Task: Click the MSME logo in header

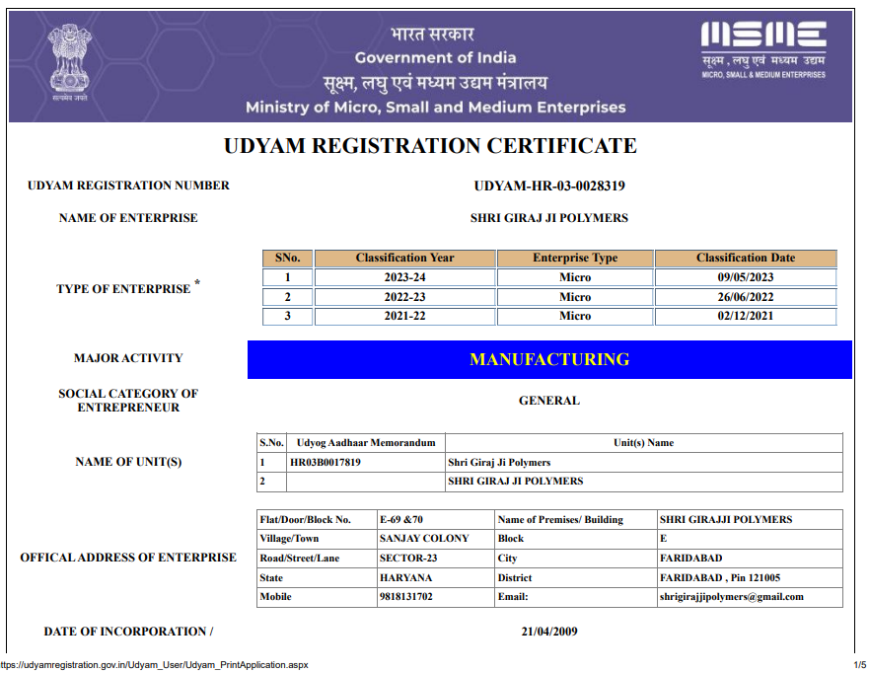Action: click(x=763, y=50)
